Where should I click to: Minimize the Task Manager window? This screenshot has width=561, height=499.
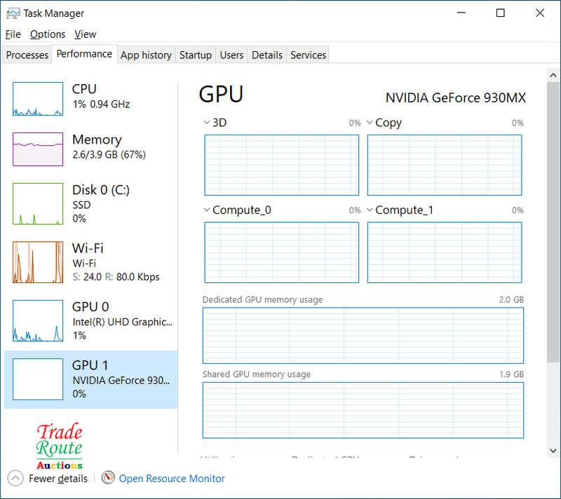point(461,13)
